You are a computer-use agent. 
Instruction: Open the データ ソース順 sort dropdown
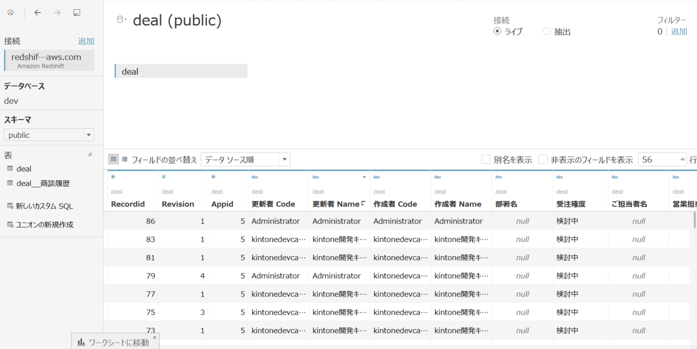(245, 159)
